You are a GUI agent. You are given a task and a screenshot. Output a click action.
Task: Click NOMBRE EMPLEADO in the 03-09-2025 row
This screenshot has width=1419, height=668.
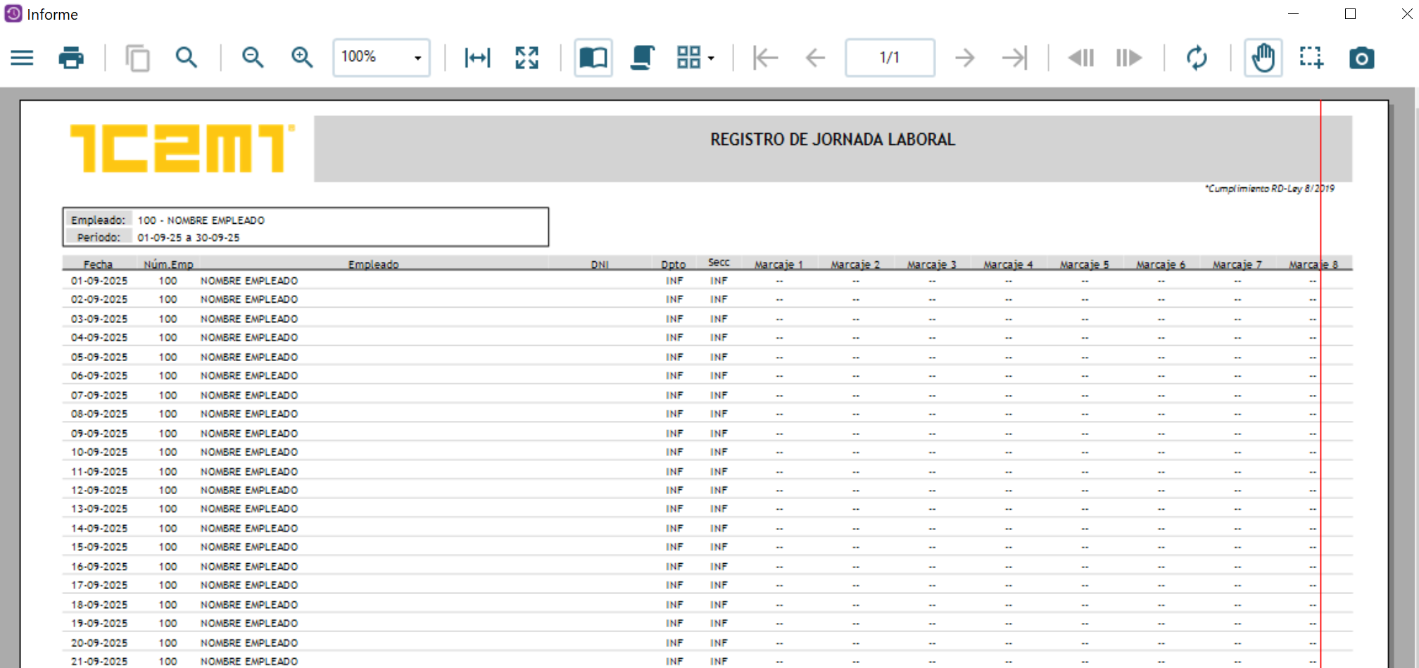tap(249, 319)
